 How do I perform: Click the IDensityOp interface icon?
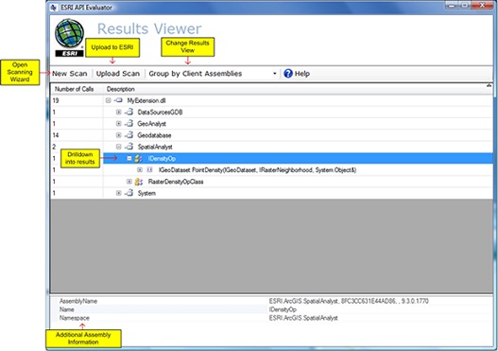(x=139, y=158)
